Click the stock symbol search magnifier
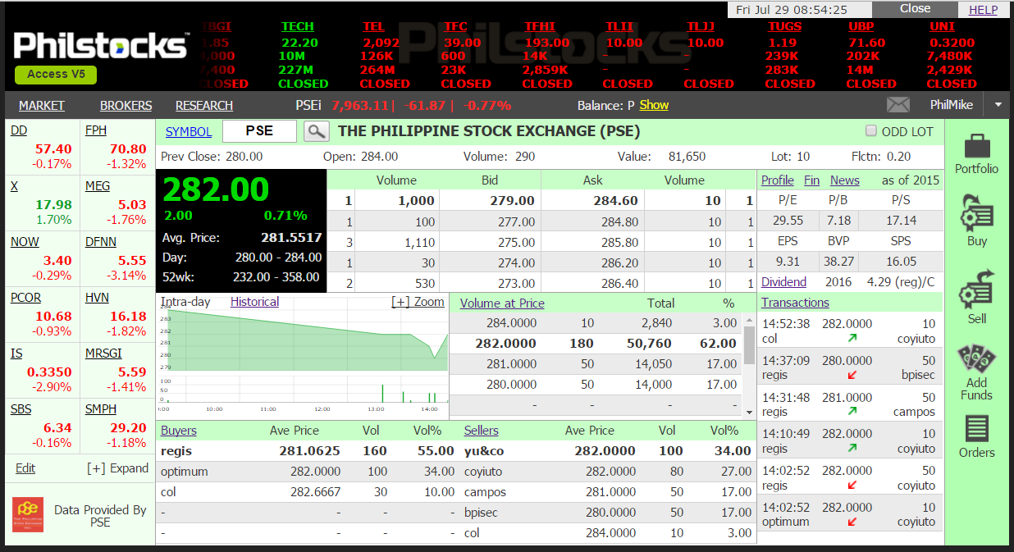The width and height of the screenshot is (1014, 552). [x=316, y=130]
